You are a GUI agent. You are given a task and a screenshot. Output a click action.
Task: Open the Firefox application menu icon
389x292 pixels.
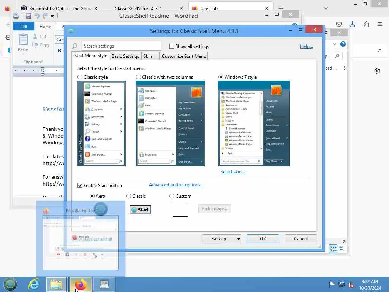click(380, 24)
